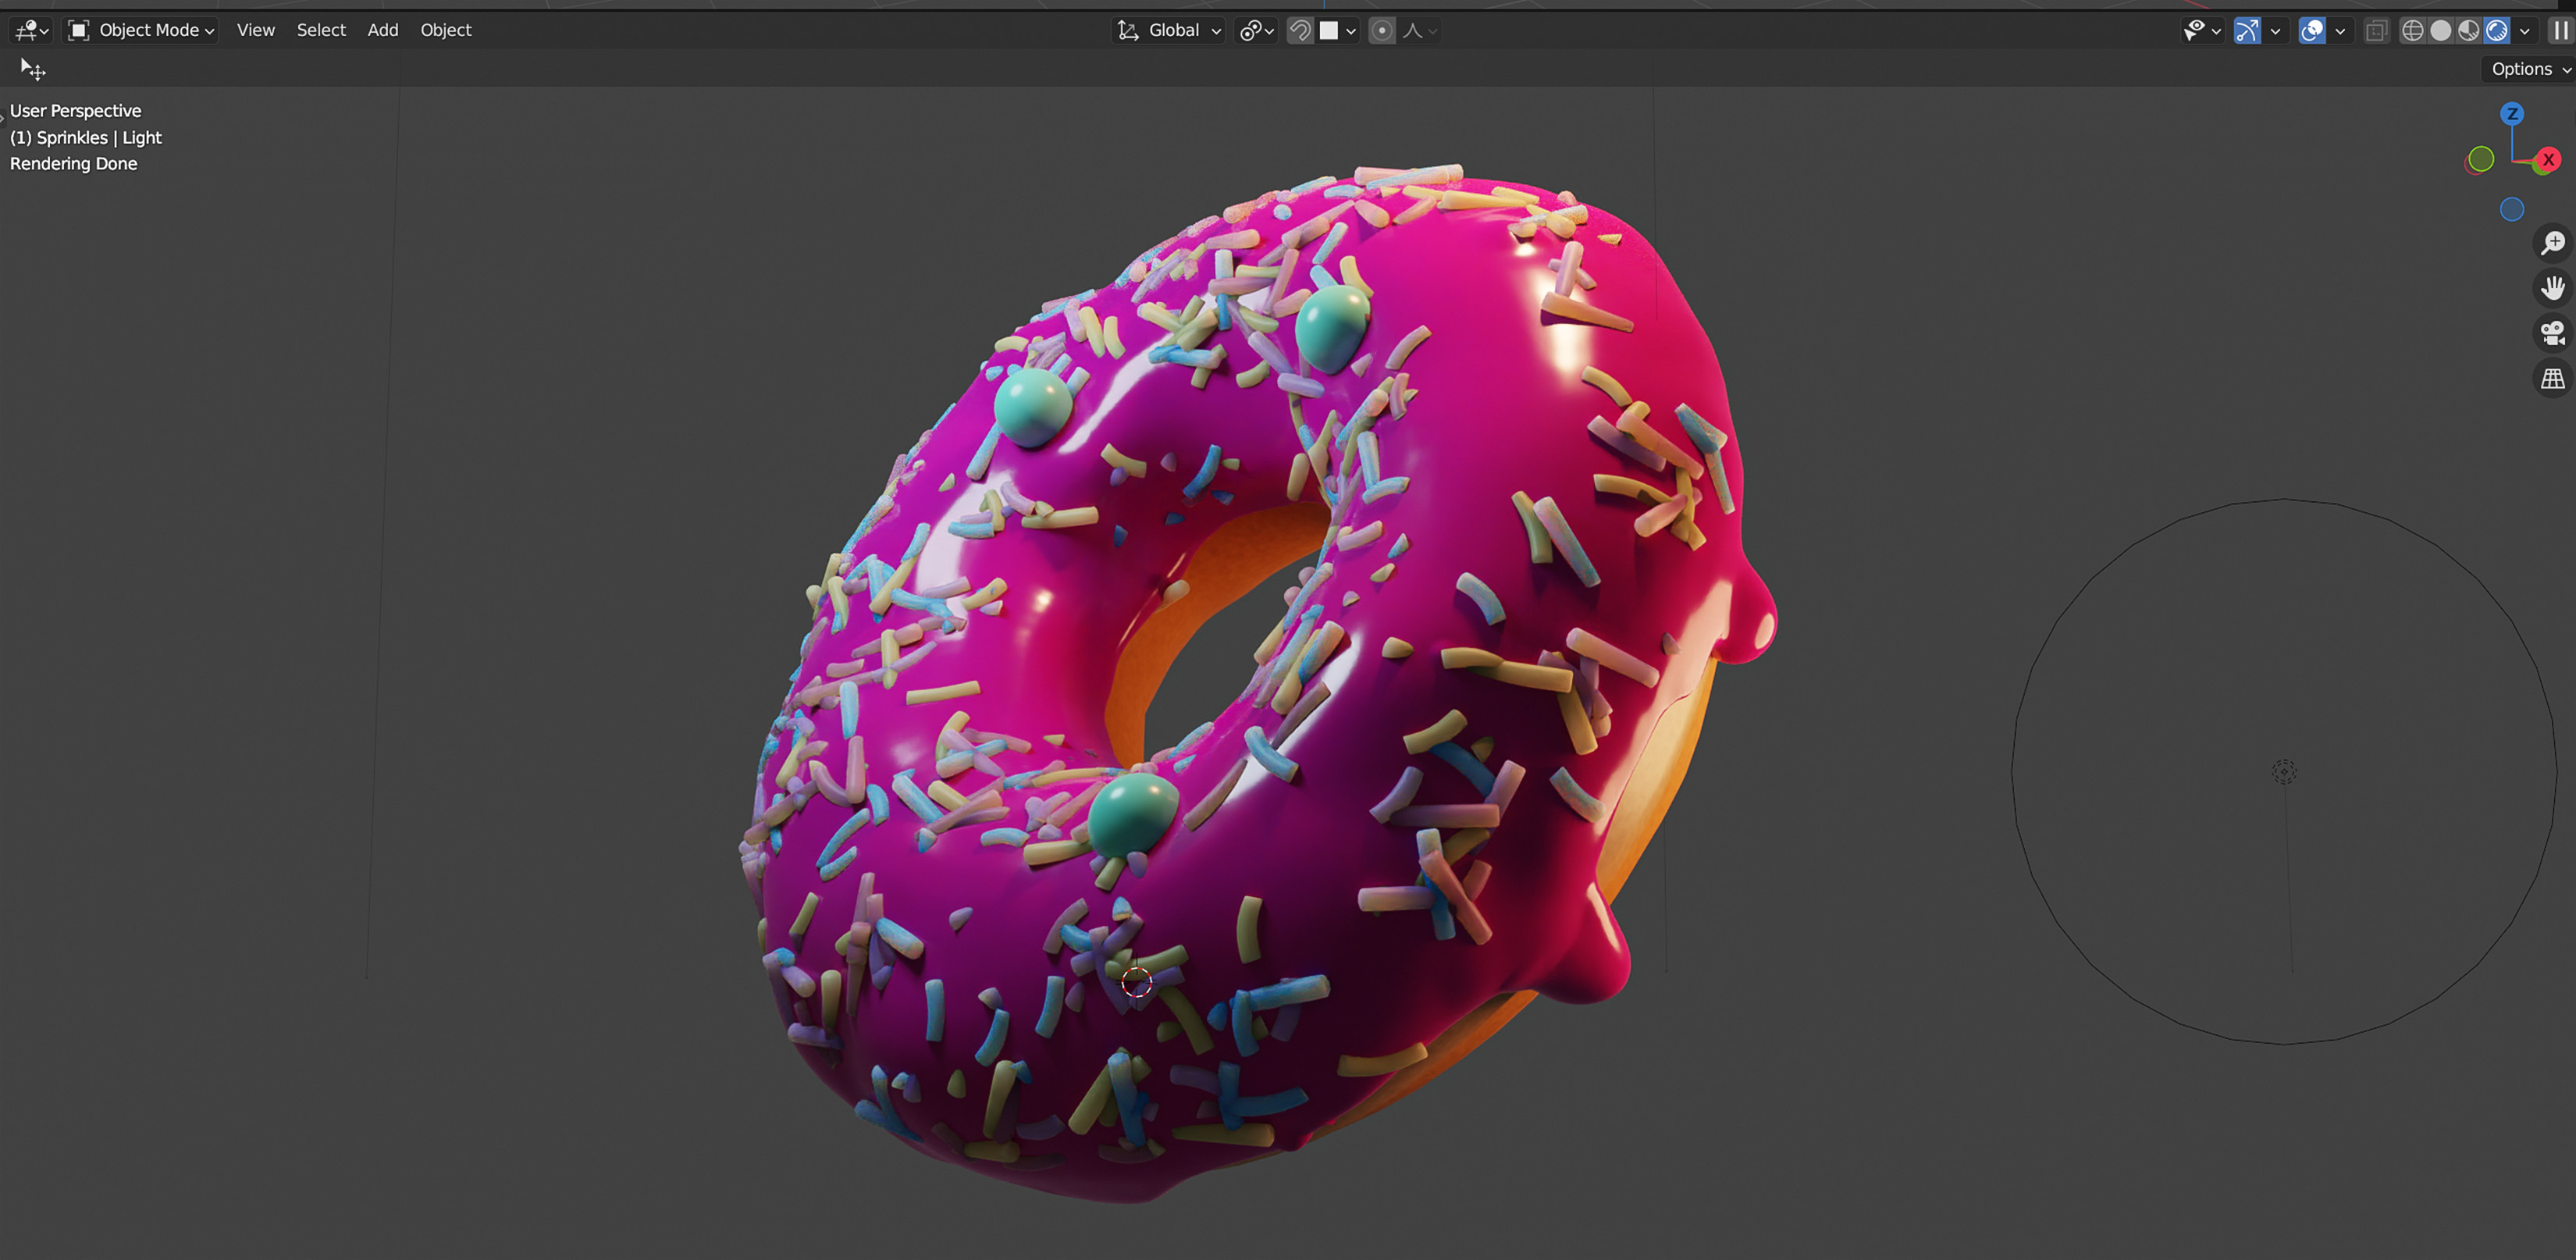This screenshot has height=1260, width=2576.
Task: Click the blue negative Z axis circle
Action: pos(2512,209)
